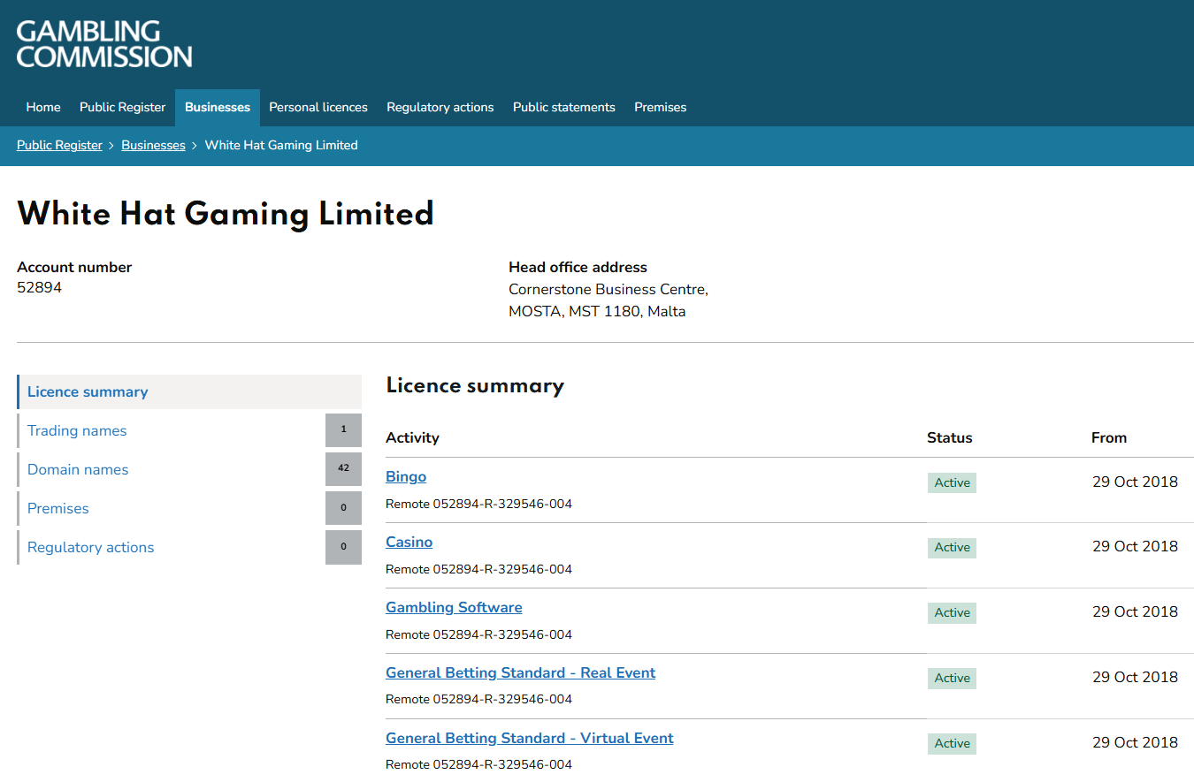Open General Betting Standard - Virtual Event link
Image resolution: width=1194 pixels, height=782 pixels.
(530, 738)
